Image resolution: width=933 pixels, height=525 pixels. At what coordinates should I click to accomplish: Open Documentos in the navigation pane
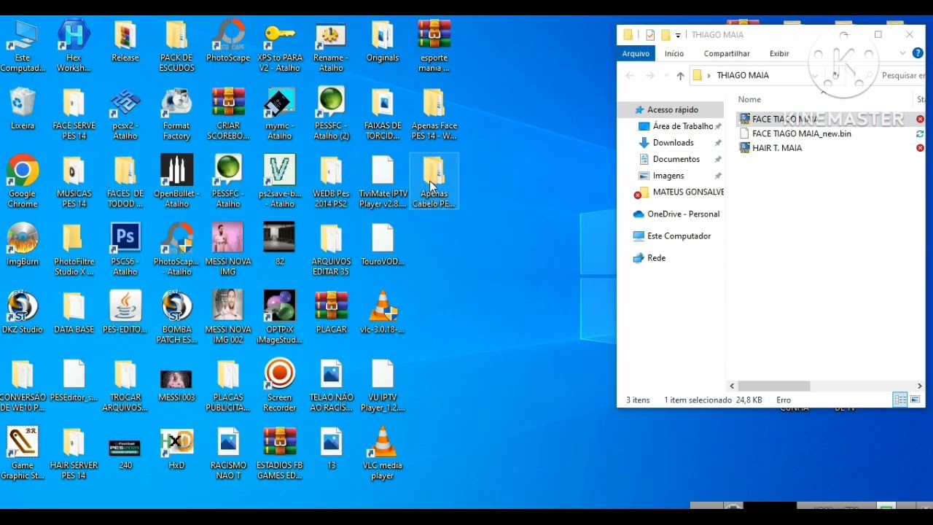676,159
